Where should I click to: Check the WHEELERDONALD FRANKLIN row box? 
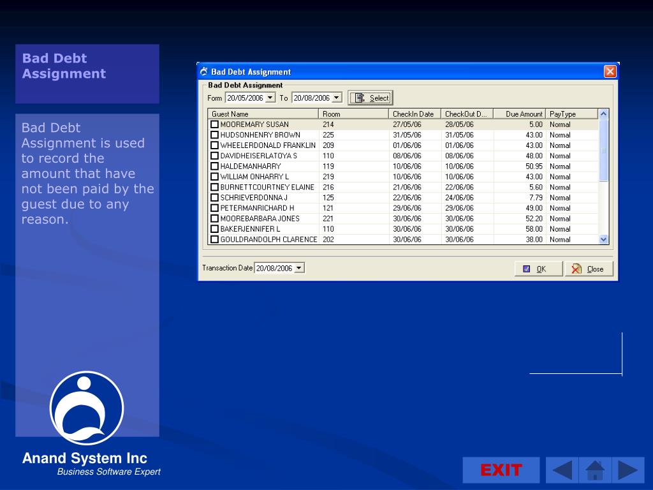point(214,145)
